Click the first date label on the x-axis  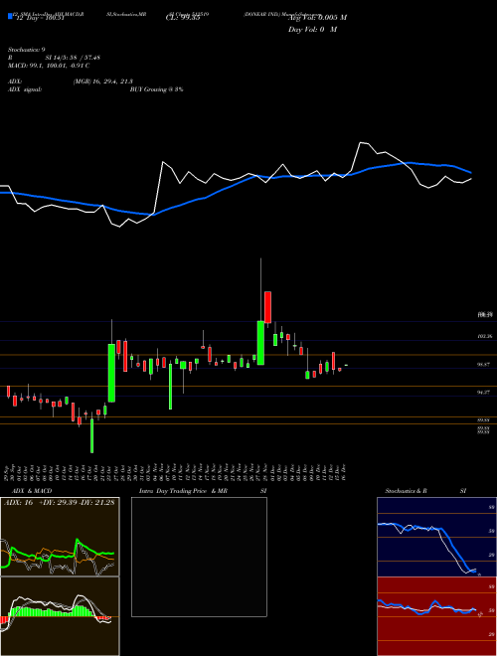pyautogui.click(x=8, y=472)
